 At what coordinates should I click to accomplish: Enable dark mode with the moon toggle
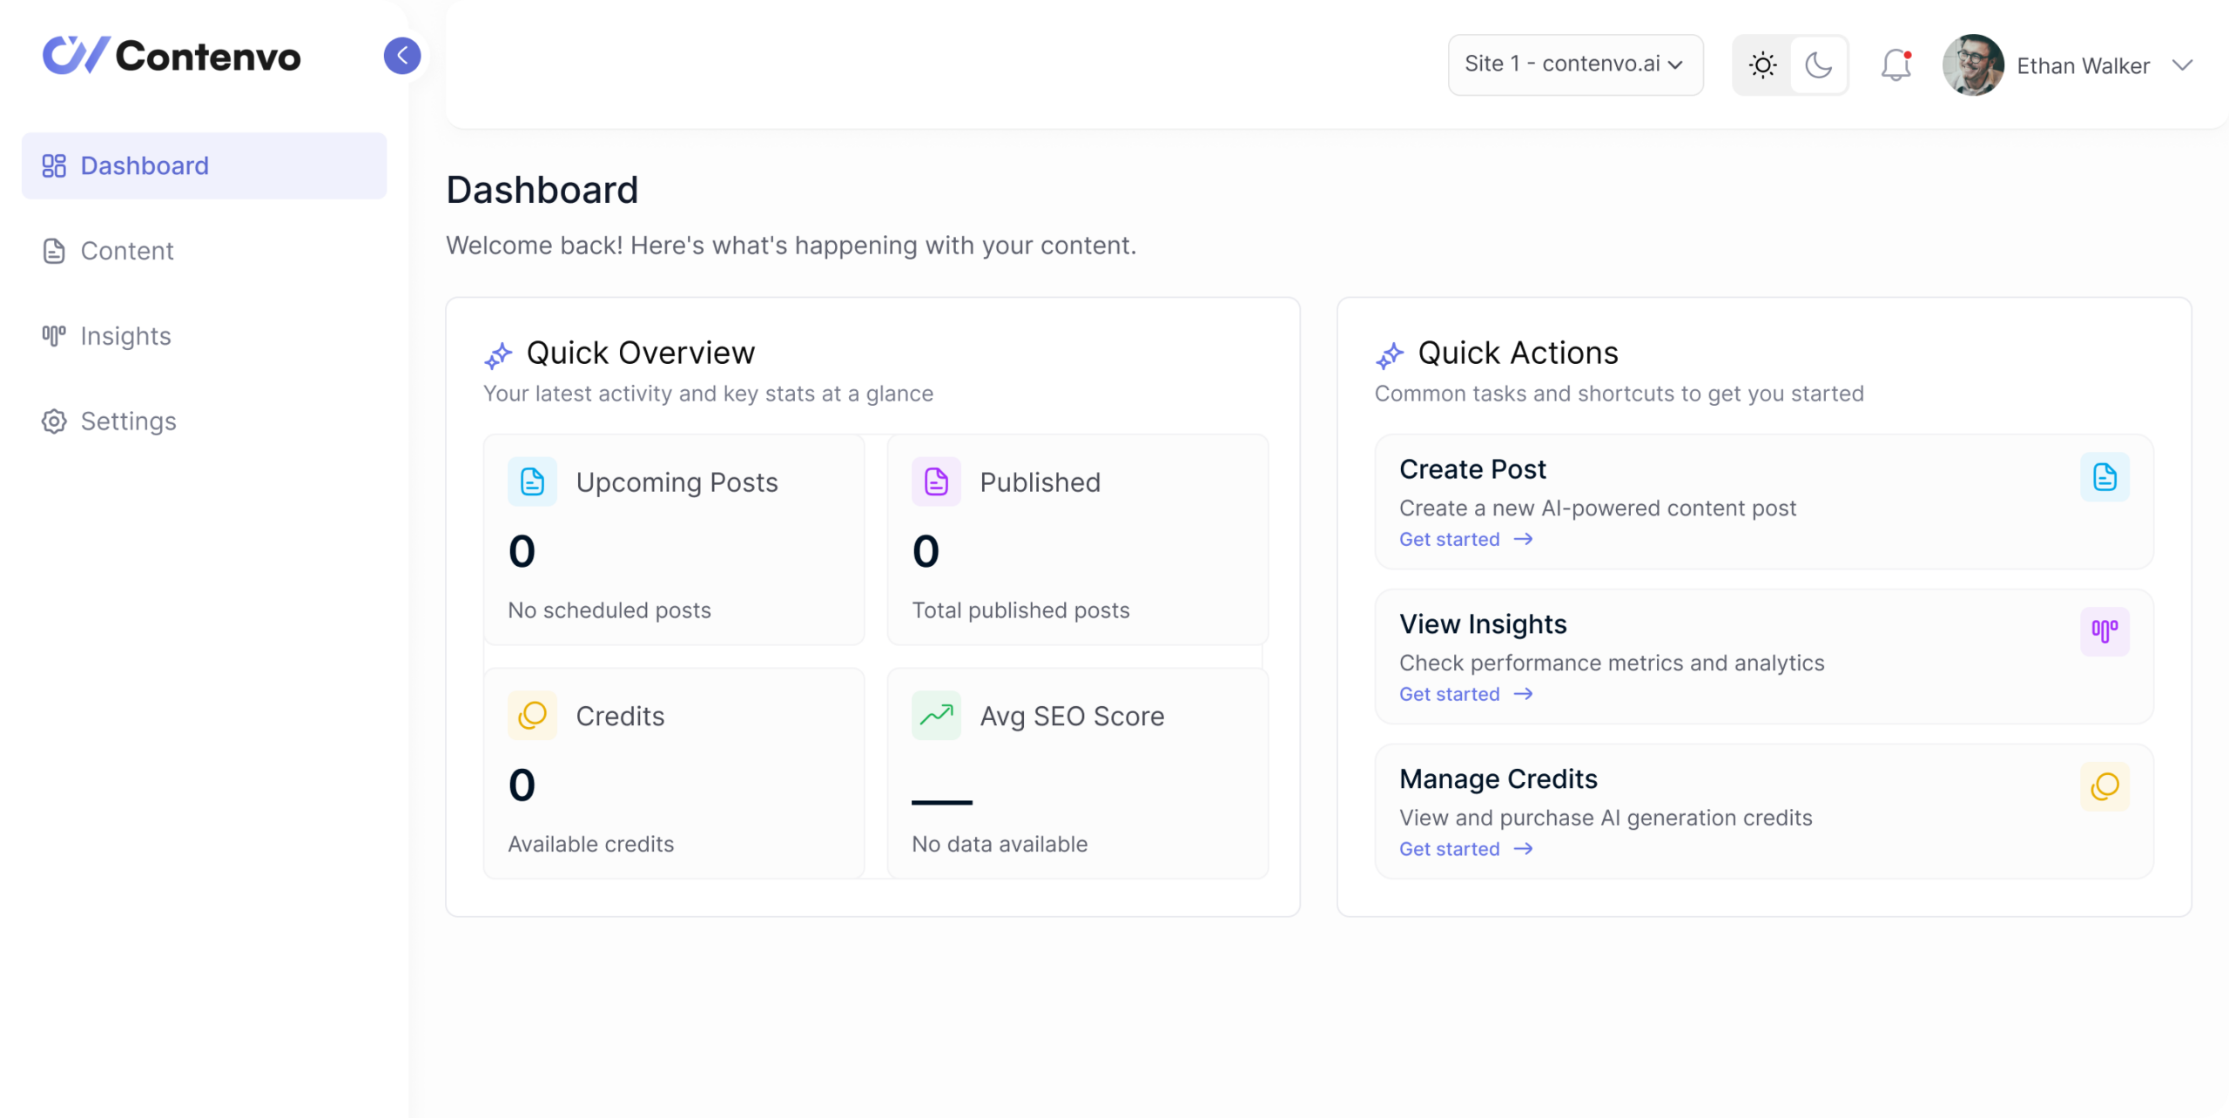tap(1819, 64)
